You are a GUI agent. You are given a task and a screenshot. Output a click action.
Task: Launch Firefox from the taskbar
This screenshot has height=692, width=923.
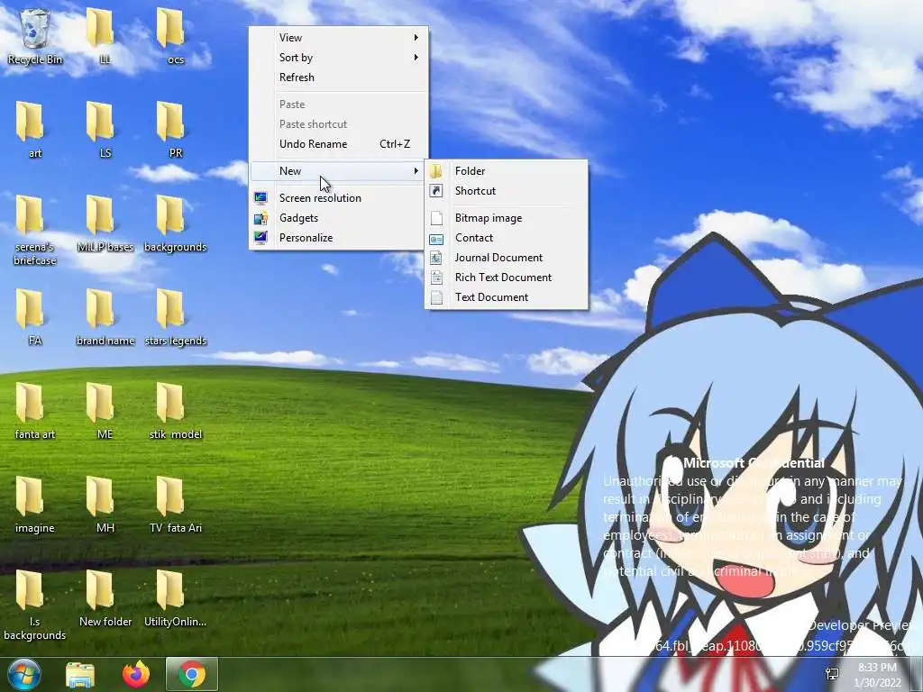pos(136,674)
